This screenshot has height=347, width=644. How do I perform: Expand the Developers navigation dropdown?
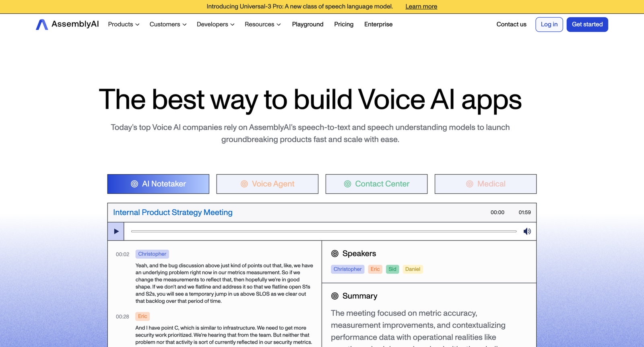[215, 25]
